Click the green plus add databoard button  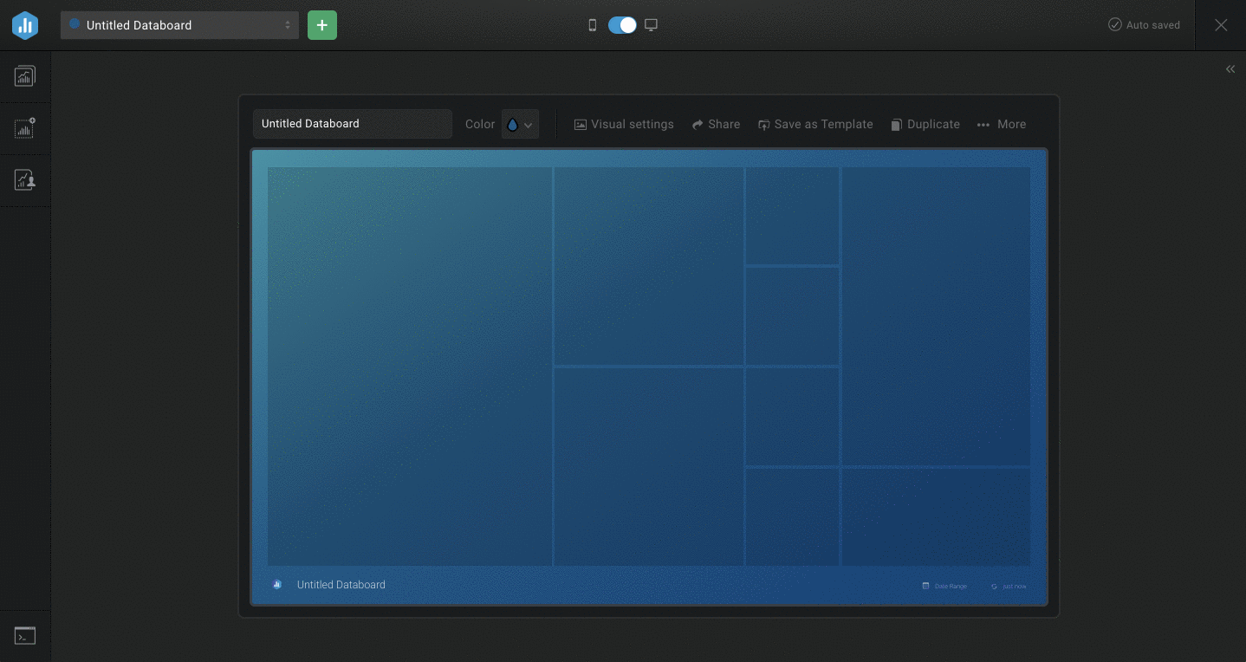[x=322, y=25]
